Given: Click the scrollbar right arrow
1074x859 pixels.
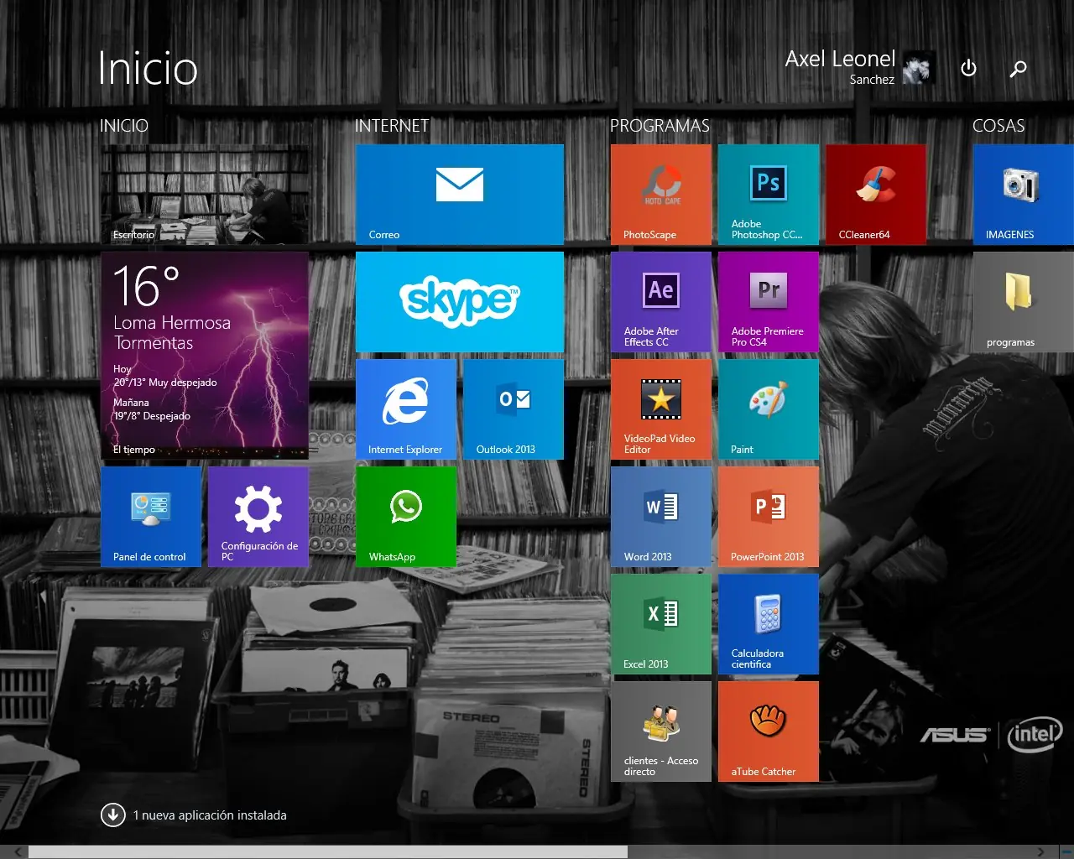Looking at the screenshot, I should click(1040, 852).
